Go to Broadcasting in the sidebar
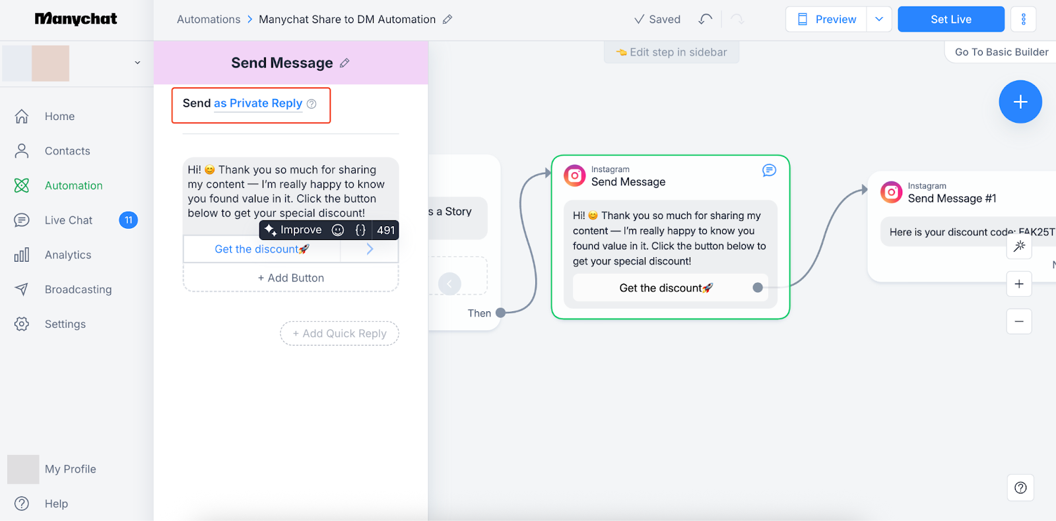 78,290
